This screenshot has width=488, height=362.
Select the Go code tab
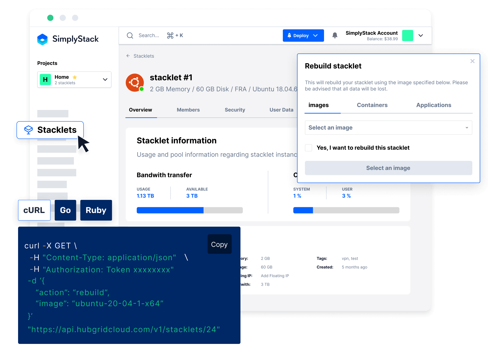coord(65,210)
